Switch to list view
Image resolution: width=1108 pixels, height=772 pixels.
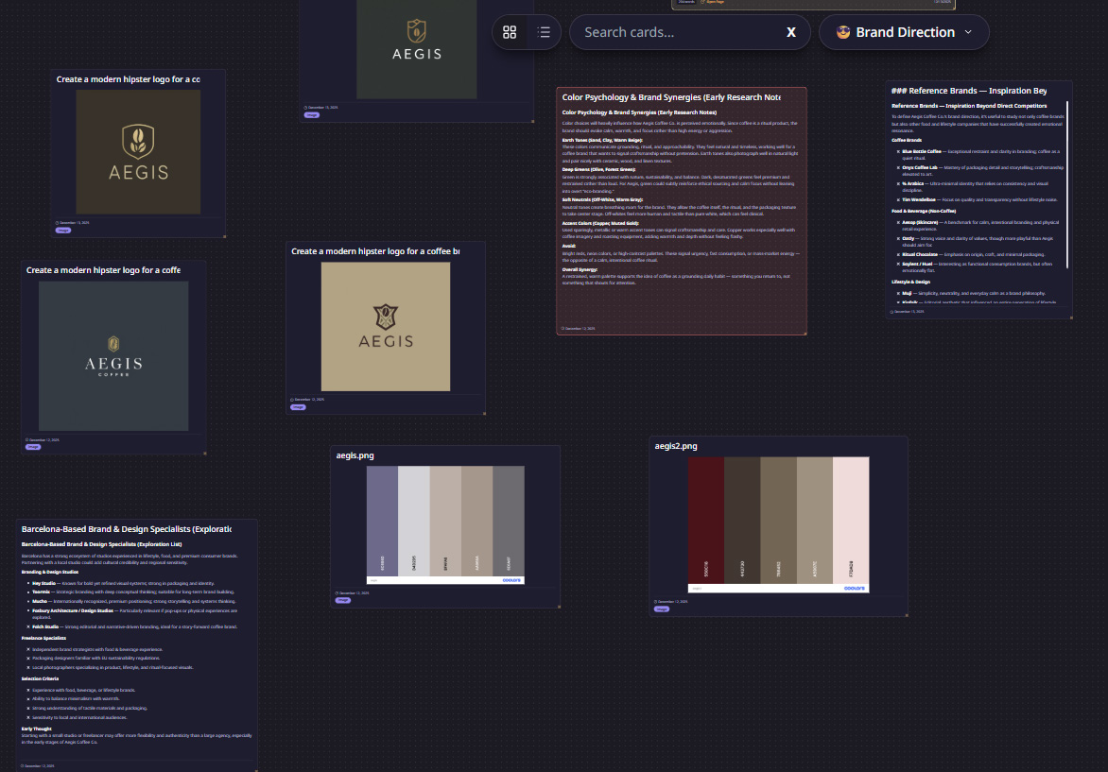click(544, 31)
